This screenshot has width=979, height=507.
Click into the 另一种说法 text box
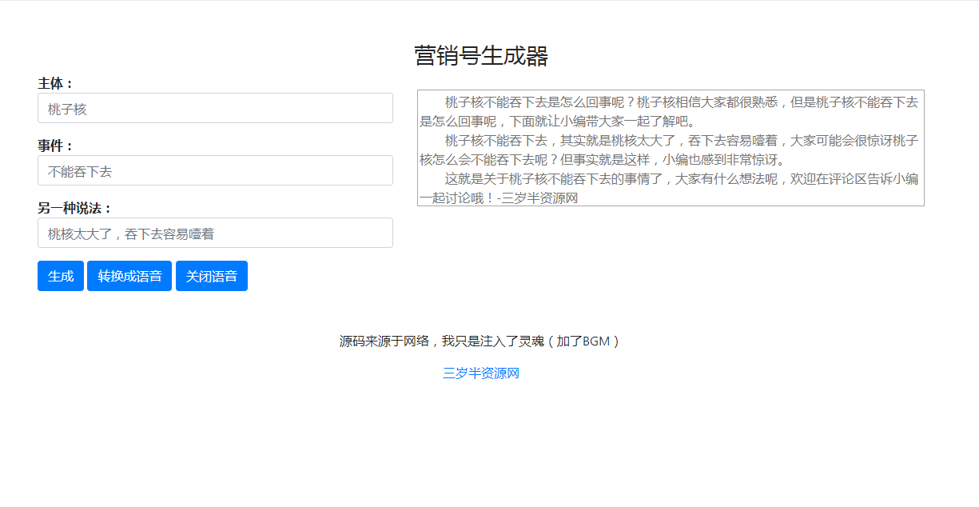[x=215, y=234]
